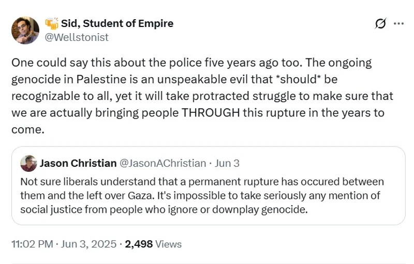
Task: Click the Grok icon on the post
Action: pos(380,24)
